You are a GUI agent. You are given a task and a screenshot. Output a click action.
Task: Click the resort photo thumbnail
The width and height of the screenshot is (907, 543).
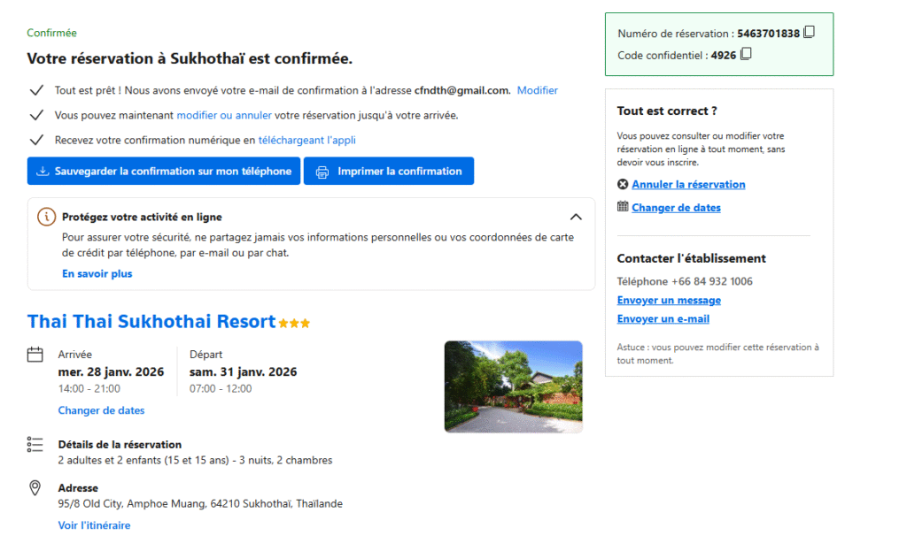point(513,386)
